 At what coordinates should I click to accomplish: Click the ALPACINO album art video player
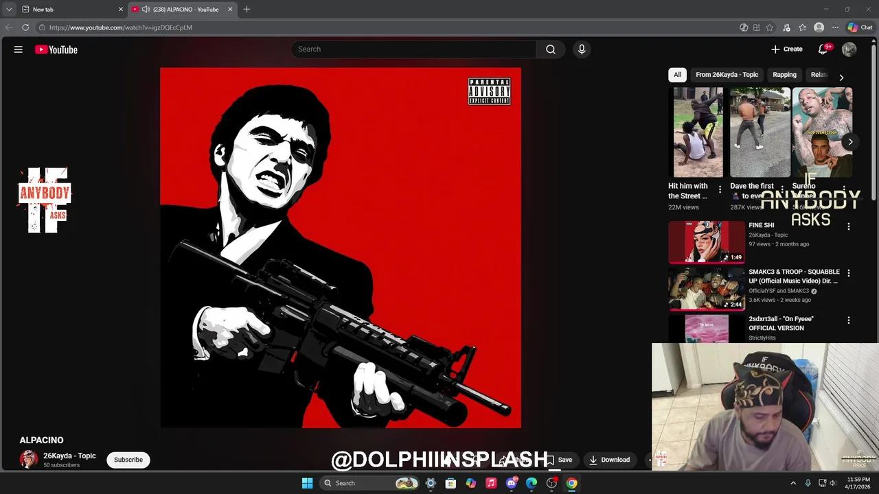[x=341, y=248]
